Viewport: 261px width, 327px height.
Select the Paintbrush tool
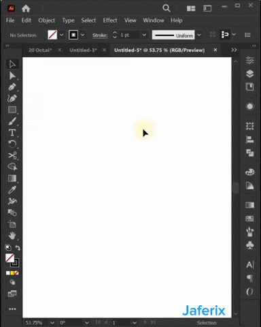12,121
